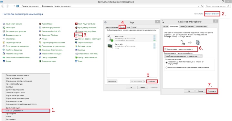This screenshot has width=232, height=121.
Task: Open Дополнительно tab in Microphone properties
Action: pos(201,26)
